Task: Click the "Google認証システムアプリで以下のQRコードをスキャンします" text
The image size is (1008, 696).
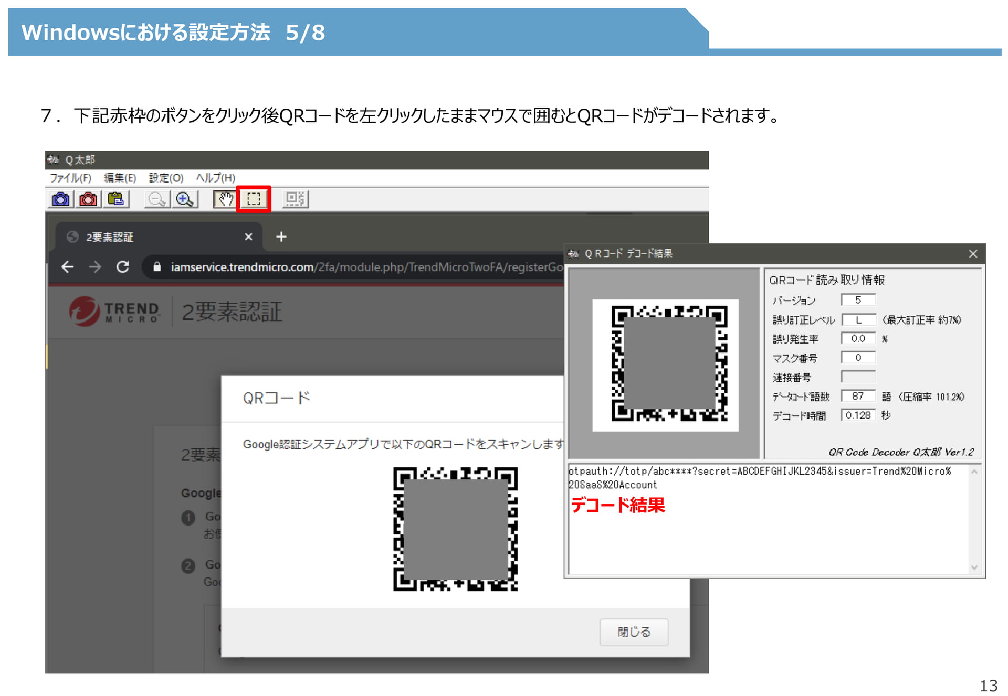Action: tap(403, 444)
